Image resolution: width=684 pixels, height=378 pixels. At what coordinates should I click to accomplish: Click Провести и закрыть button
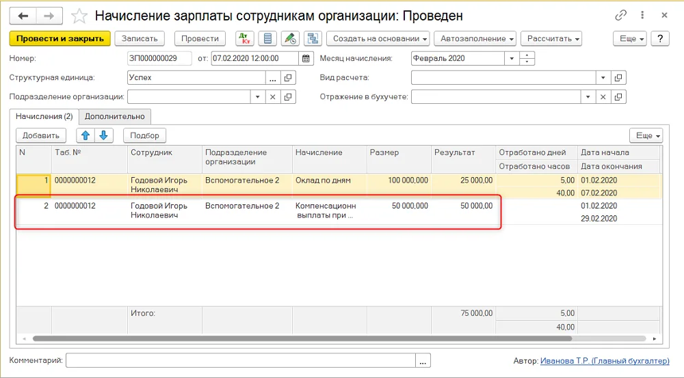click(60, 38)
